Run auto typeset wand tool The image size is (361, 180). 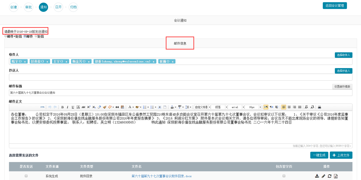point(110,107)
